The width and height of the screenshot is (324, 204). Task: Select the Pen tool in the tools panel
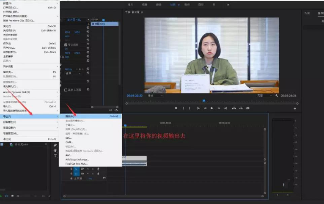[x=55, y=145]
